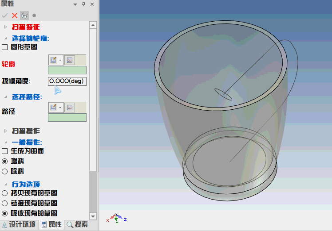Click the select sketch icon for 轮廓

tap(70, 60)
